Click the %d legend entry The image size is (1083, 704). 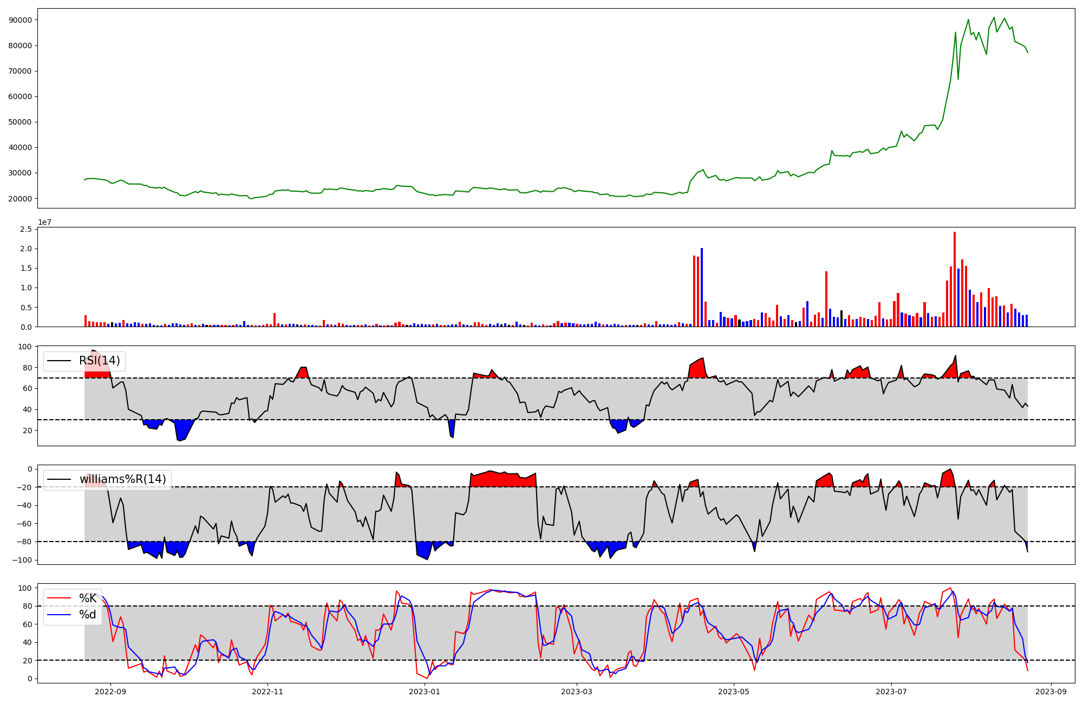88,615
